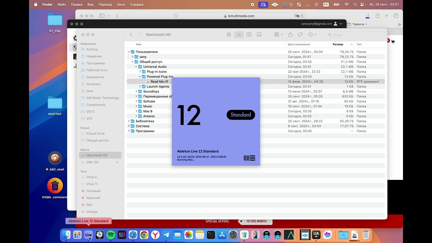Open the sanysany8@gmail.com account dropdown
Image resolution: width=432 pixels, height=243 pixels.
tap(322, 24)
